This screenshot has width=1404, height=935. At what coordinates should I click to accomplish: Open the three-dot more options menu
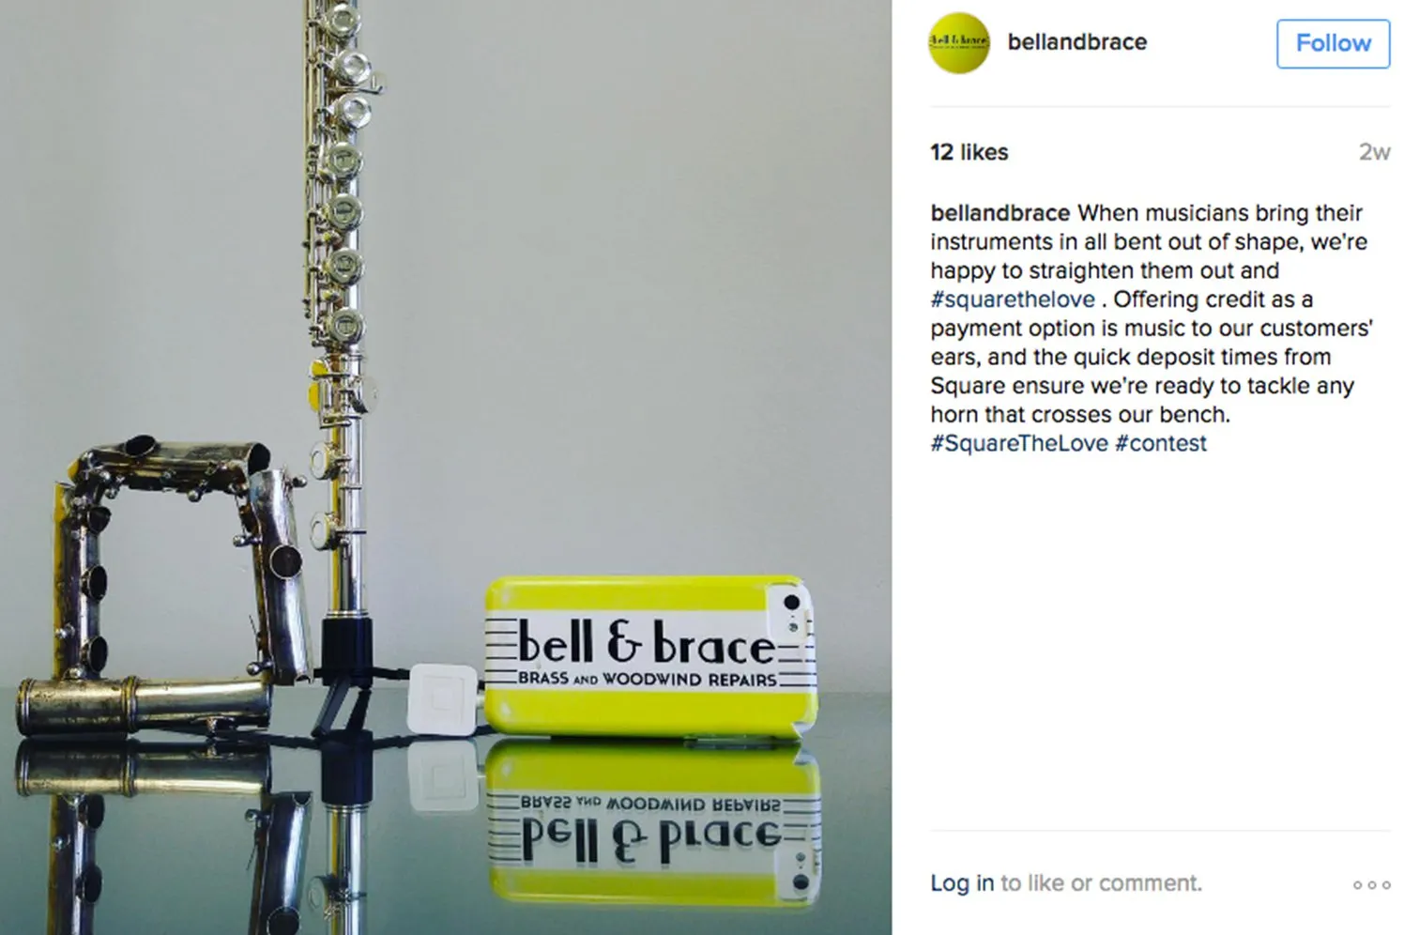(x=1371, y=884)
